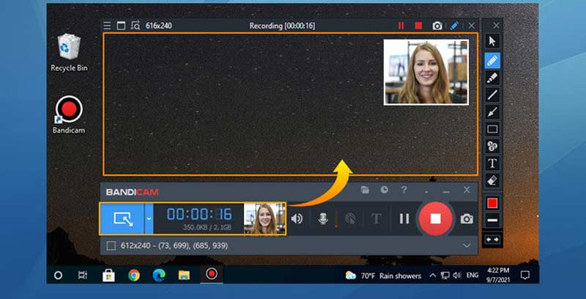Open Task View on the taskbar
The image size is (586, 299).
(x=83, y=276)
